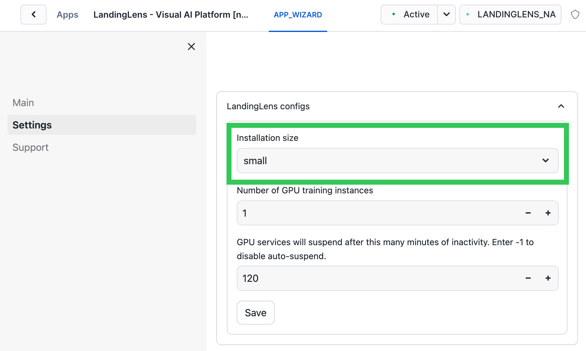Collapse the LandingLens configs section
This screenshot has width=586, height=351.
click(561, 106)
